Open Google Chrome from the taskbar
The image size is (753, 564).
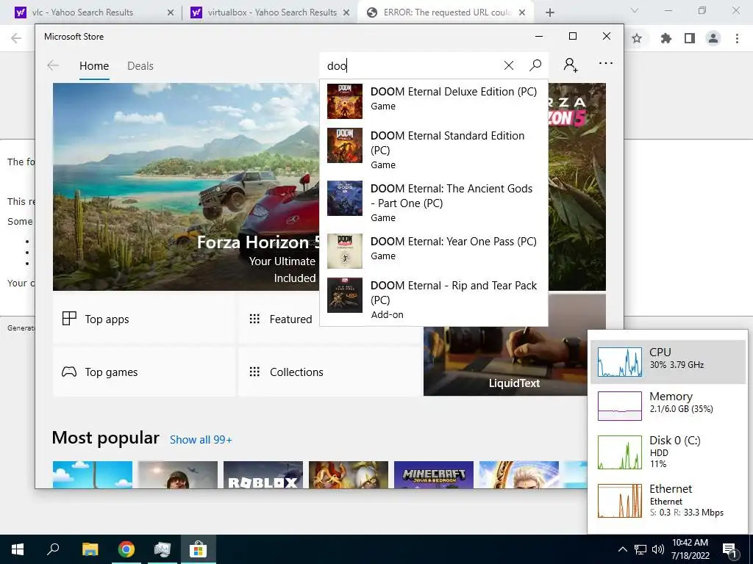click(126, 549)
